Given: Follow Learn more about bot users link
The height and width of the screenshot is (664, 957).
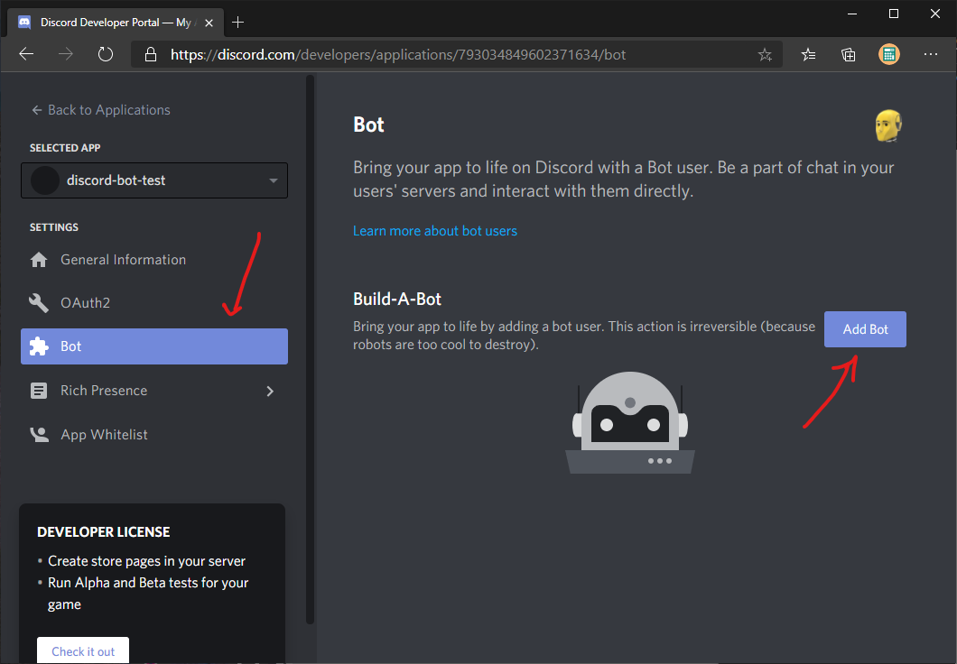Looking at the screenshot, I should [x=434, y=231].
